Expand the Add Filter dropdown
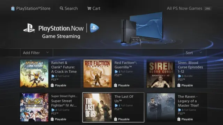Image resolution: width=223 pixels, height=125 pixels. [x=37, y=53]
